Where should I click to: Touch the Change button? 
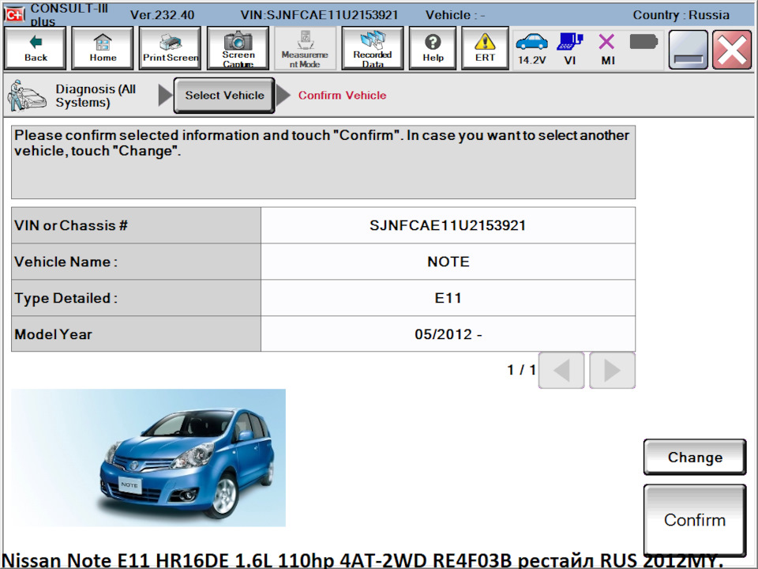click(x=694, y=457)
